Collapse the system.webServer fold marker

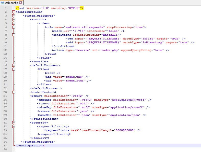(x=14, y=16)
